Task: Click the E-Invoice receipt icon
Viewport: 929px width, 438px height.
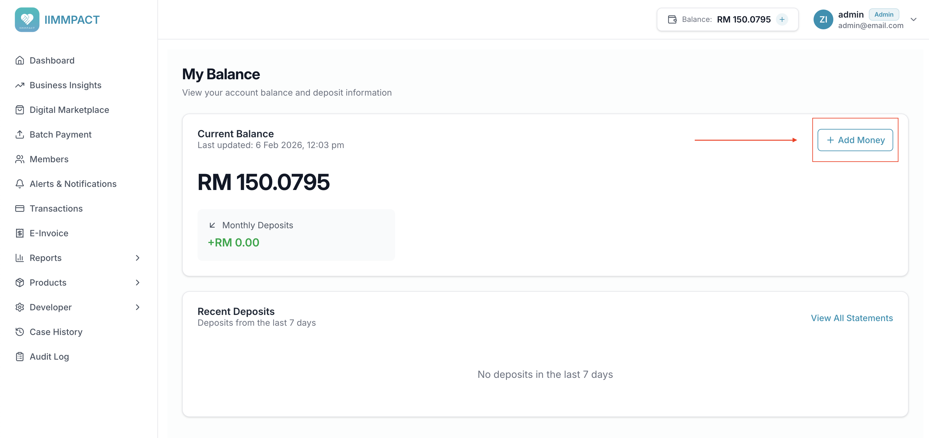Action: 20,233
